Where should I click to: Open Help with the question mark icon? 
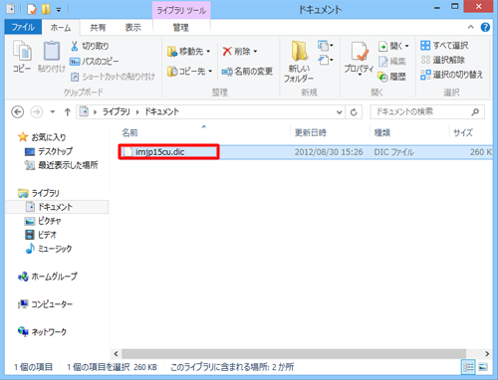pyautogui.click(x=485, y=27)
